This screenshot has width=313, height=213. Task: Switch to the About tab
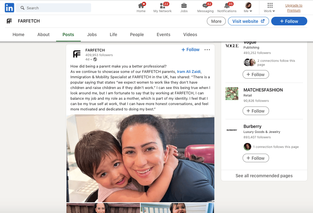tap(43, 35)
